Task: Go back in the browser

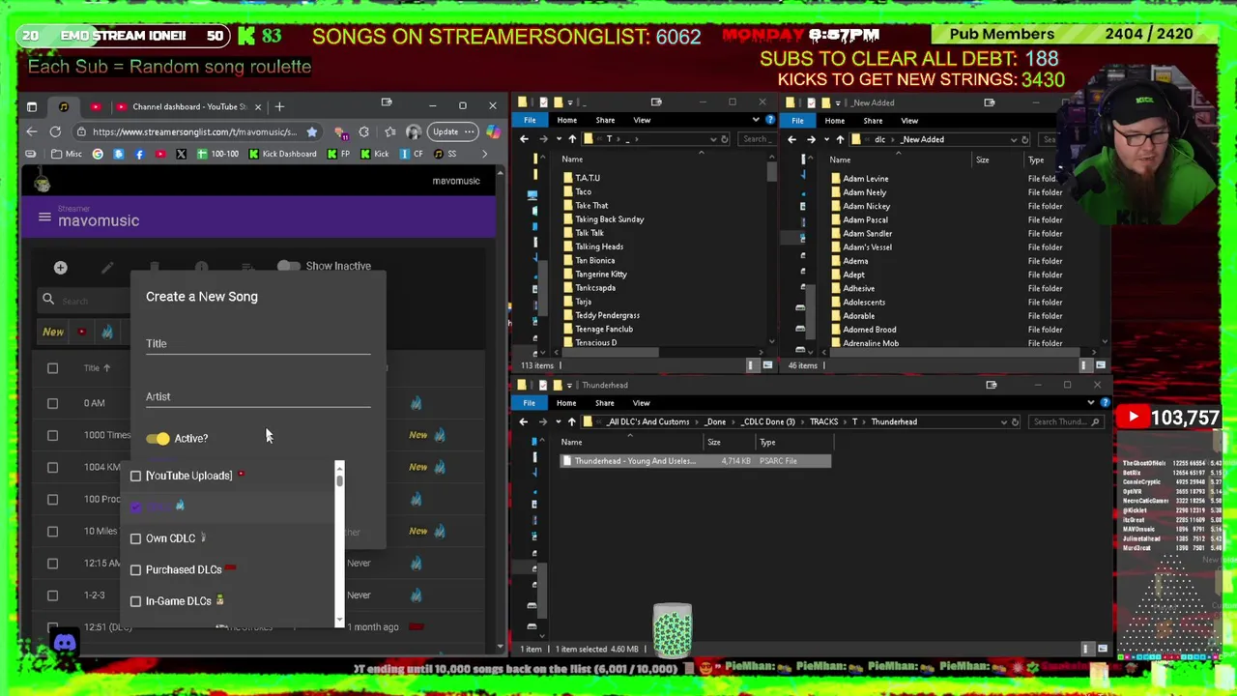Action: 32,131
